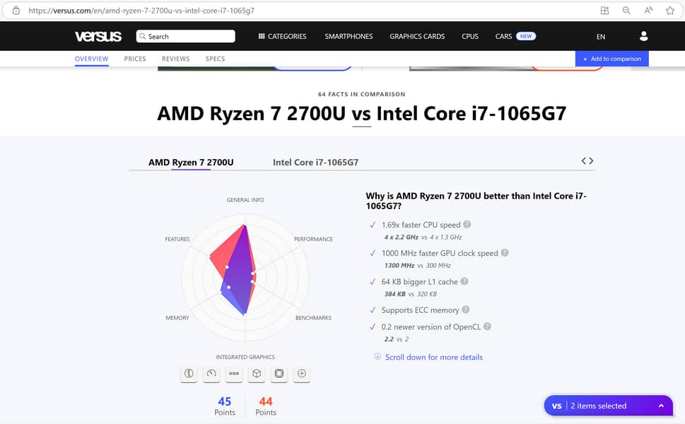Click the Add to comparison button
685x424 pixels.
tap(611, 59)
